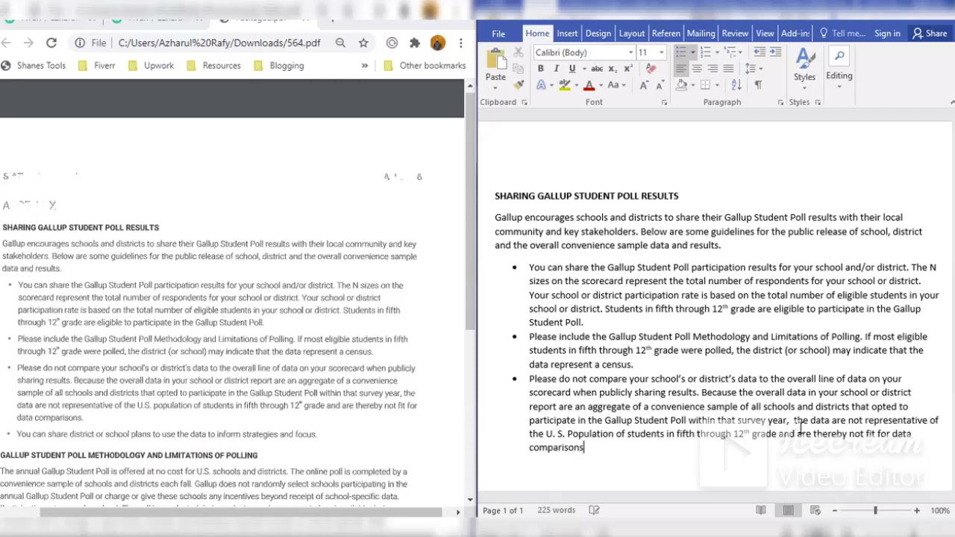Screen dimensions: 955x537
Task: Open bullet library dropdown arrow
Action: coord(692,52)
